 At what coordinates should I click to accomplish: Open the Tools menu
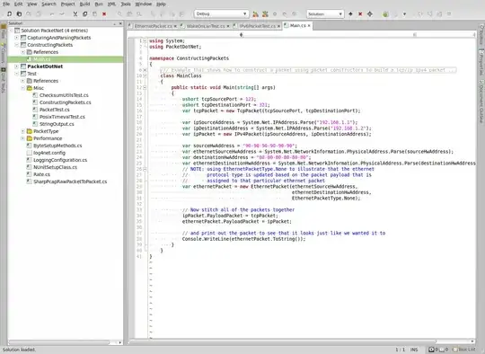coord(125,4)
